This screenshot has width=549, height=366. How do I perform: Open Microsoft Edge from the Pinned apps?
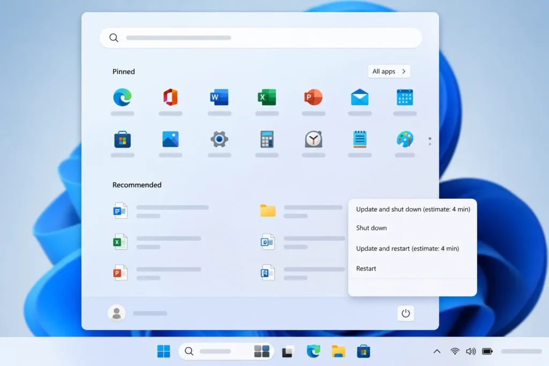click(x=122, y=96)
